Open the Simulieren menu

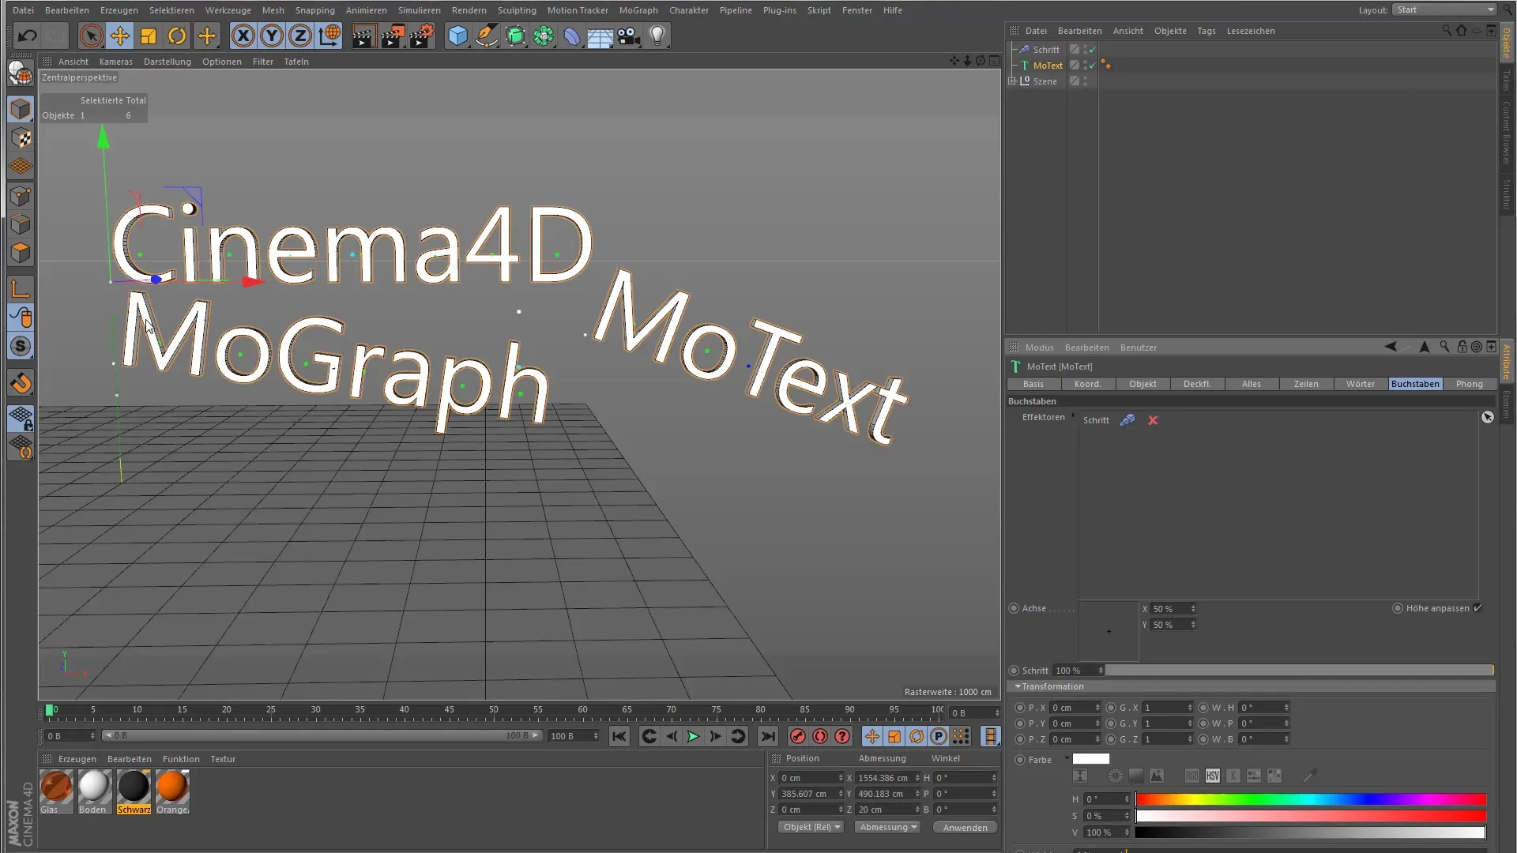pos(420,10)
